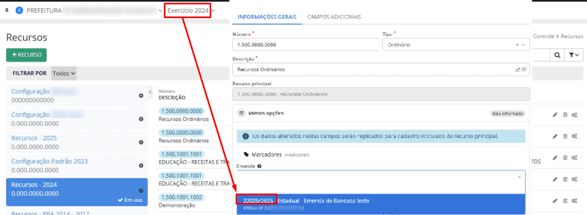The width and height of the screenshot is (587, 215).
Task: Open gears options for Demonstração row
Action: [x=574, y=201]
